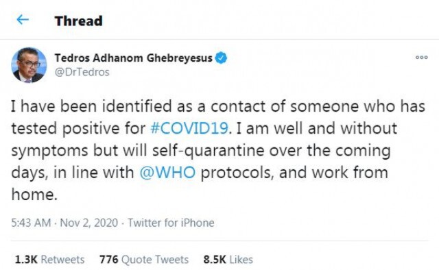Click the Nov 2, 2020 date
The height and width of the screenshot is (270, 439).
point(89,223)
